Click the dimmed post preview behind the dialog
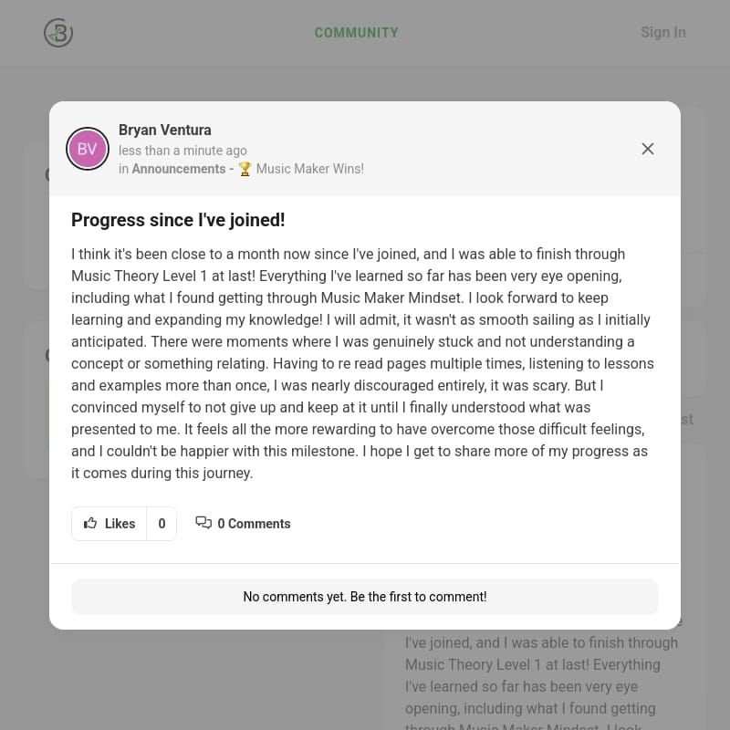Image resolution: width=730 pixels, height=730 pixels. 541,675
